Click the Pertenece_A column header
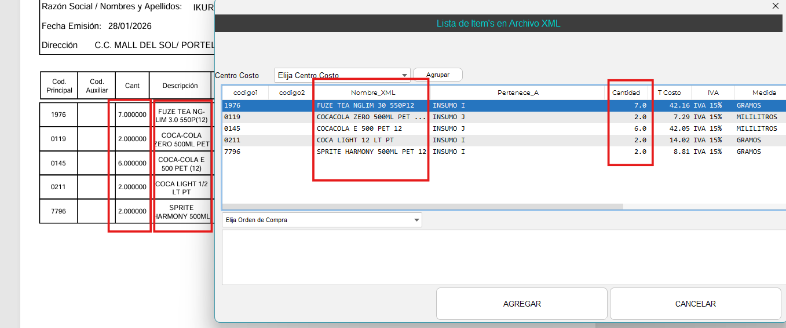This screenshot has height=328, width=786. point(518,93)
